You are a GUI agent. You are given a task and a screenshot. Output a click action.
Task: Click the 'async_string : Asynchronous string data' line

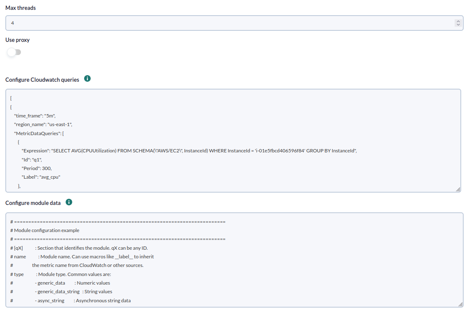pos(71,301)
